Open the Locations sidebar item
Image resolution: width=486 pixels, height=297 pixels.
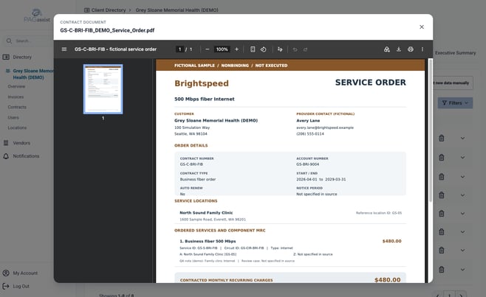(17, 127)
